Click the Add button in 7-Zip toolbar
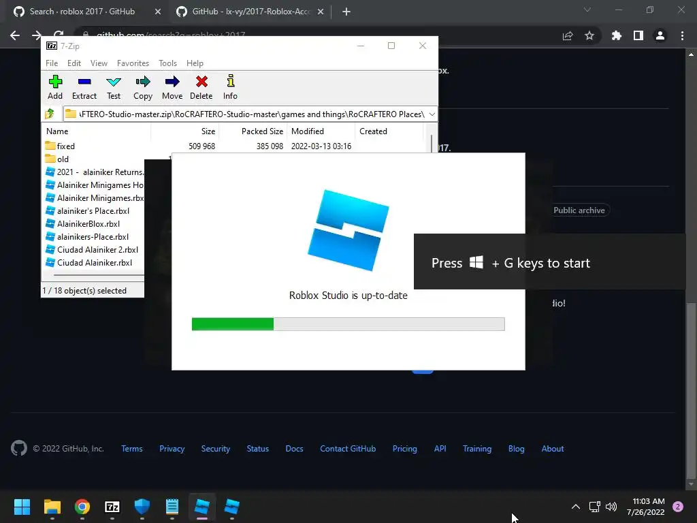Image resolution: width=697 pixels, height=523 pixels. 55,87
